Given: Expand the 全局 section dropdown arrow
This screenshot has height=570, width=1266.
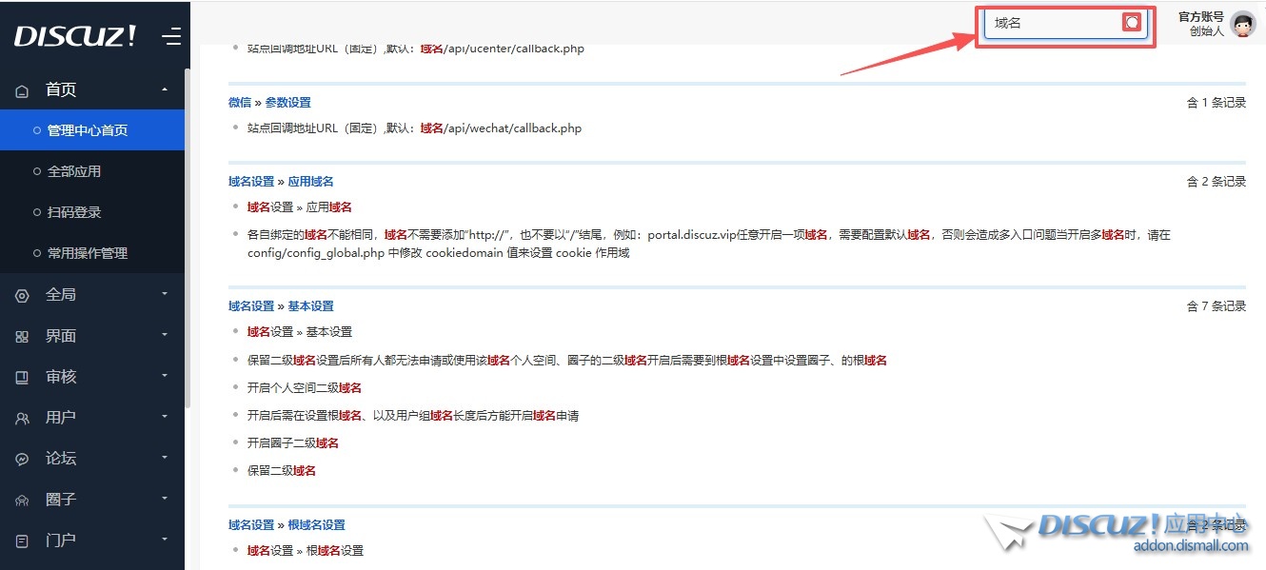Looking at the screenshot, I should click(x=164, y=296).
